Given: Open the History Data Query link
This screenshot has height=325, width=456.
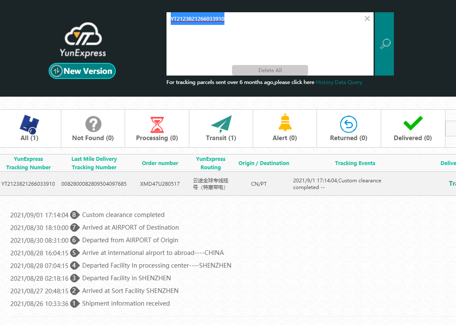Looking at the screenshot, I should [339, 82].
